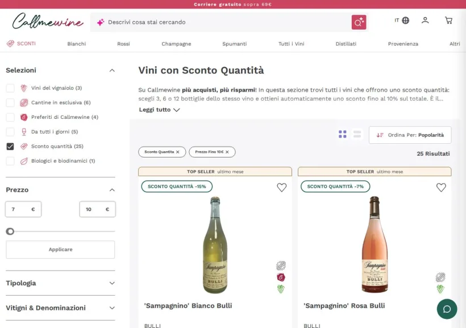The width and height of the screenshot is (466, 328).
Task: Switch to list view layout
Action: pyautogui.click(x=357, y=134)
